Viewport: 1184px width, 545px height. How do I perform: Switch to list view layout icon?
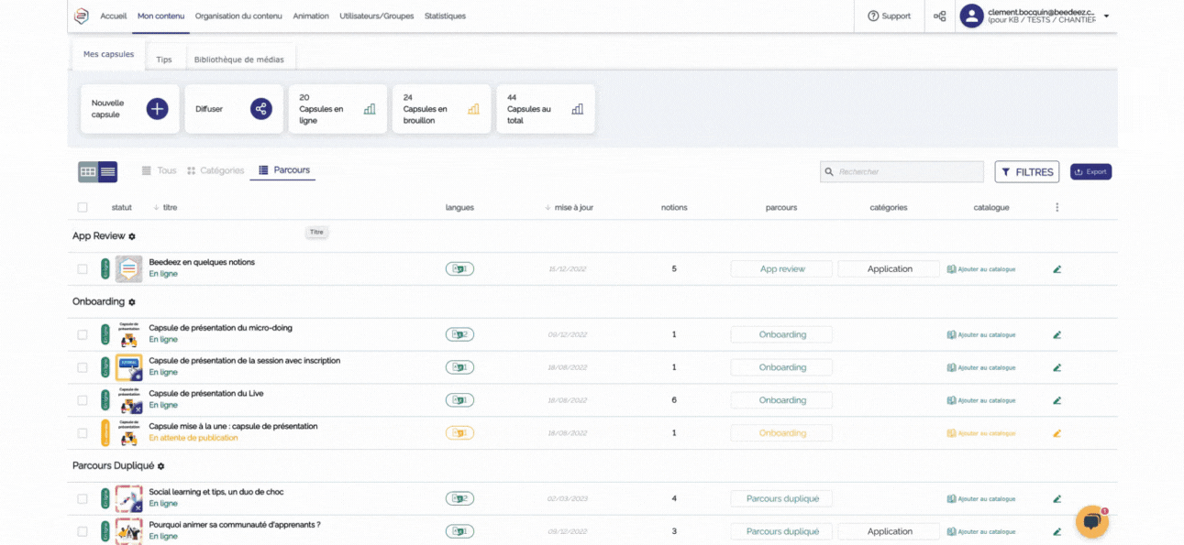click(108, 171)
